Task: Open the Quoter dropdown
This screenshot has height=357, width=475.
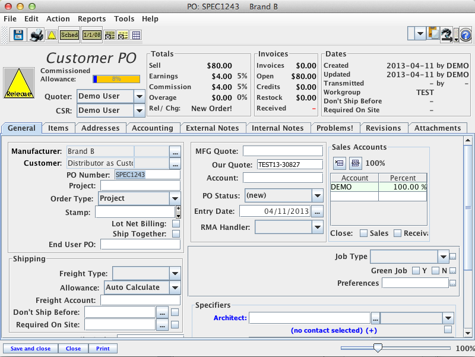Action: [x=140, y=96]
